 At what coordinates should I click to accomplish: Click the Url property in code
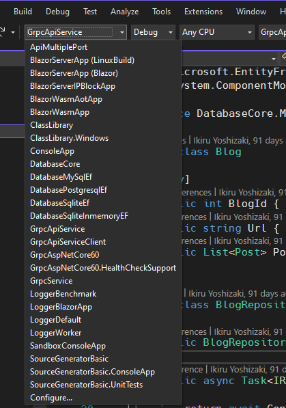(x=257, y=228)
